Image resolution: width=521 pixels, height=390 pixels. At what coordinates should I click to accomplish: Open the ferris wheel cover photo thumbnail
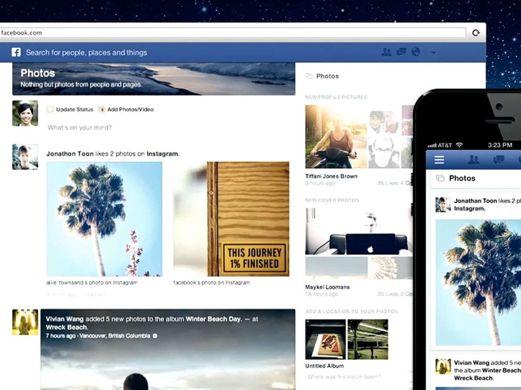coord(390,268)
